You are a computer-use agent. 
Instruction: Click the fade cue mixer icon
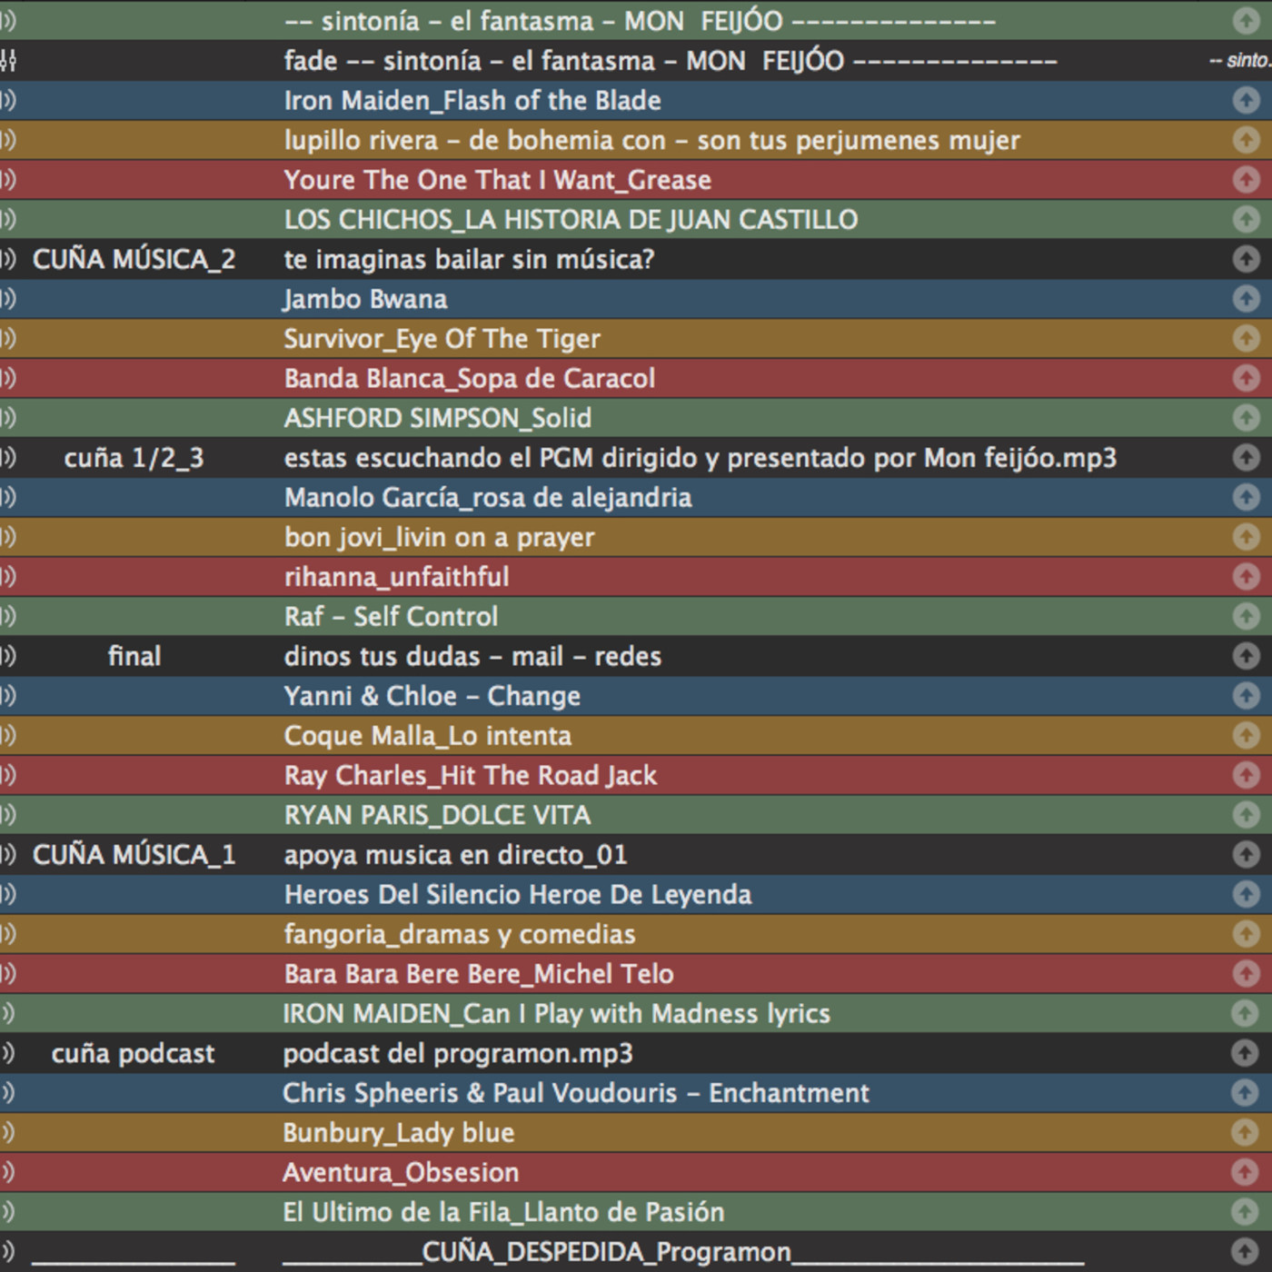8,61
